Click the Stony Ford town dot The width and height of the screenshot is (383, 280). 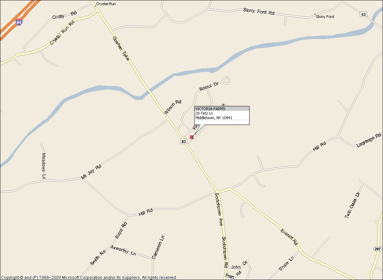[315, 14]
